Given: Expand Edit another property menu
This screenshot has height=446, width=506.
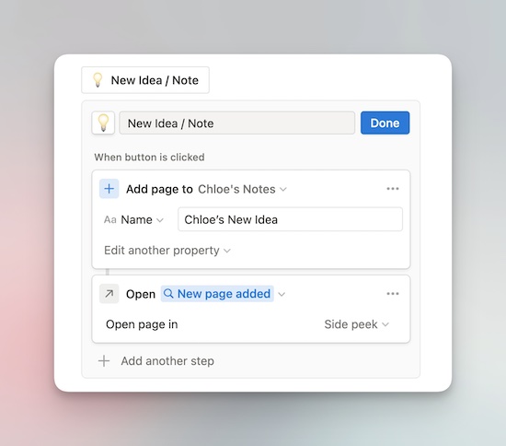Looking at the screenshot, I should (x=167, y=251).
